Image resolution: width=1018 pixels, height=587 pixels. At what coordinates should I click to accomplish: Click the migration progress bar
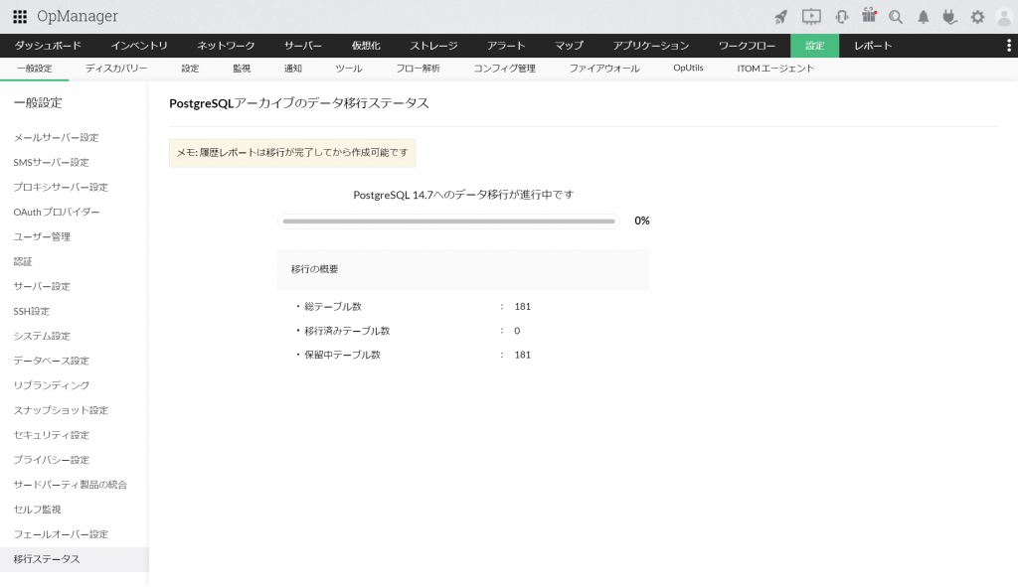pos(448,221)
